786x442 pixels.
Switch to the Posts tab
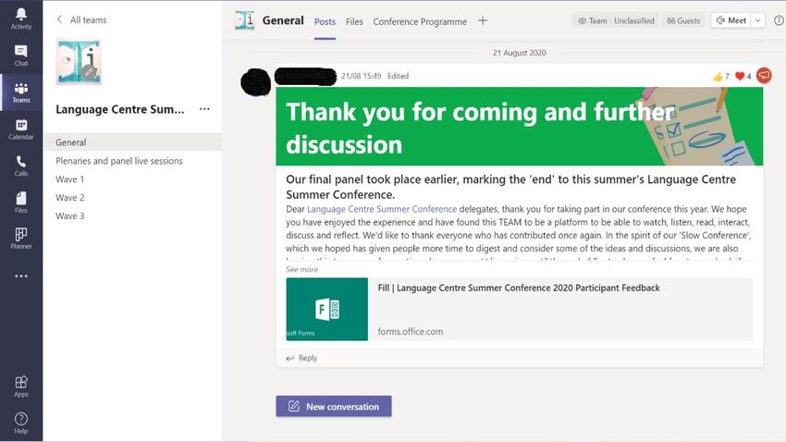(325, 21)
